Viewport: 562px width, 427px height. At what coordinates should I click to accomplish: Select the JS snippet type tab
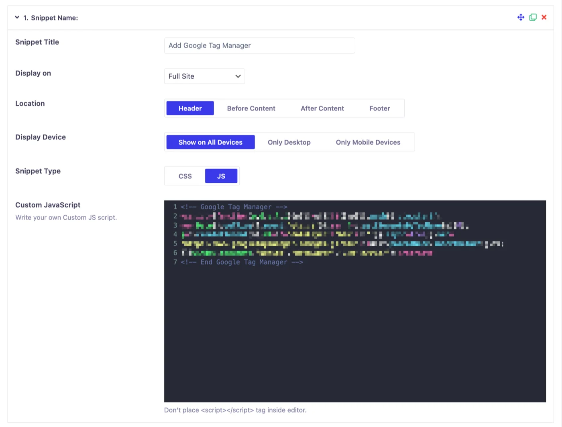[x=221, y=176]
